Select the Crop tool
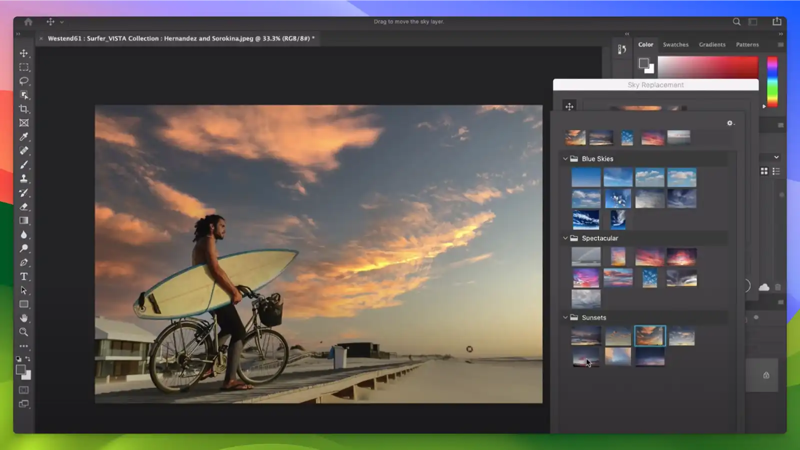Screen dimensions: 800x450 (x=22, y=109)
